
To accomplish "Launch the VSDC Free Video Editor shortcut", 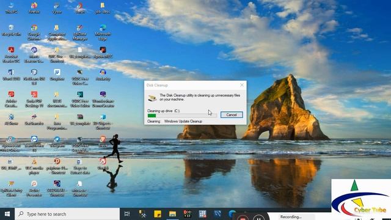I will (x=80, y=99).
